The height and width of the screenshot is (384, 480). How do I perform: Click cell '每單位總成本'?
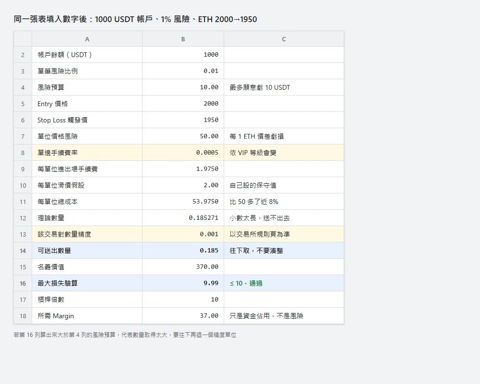(x=87, y=202)
